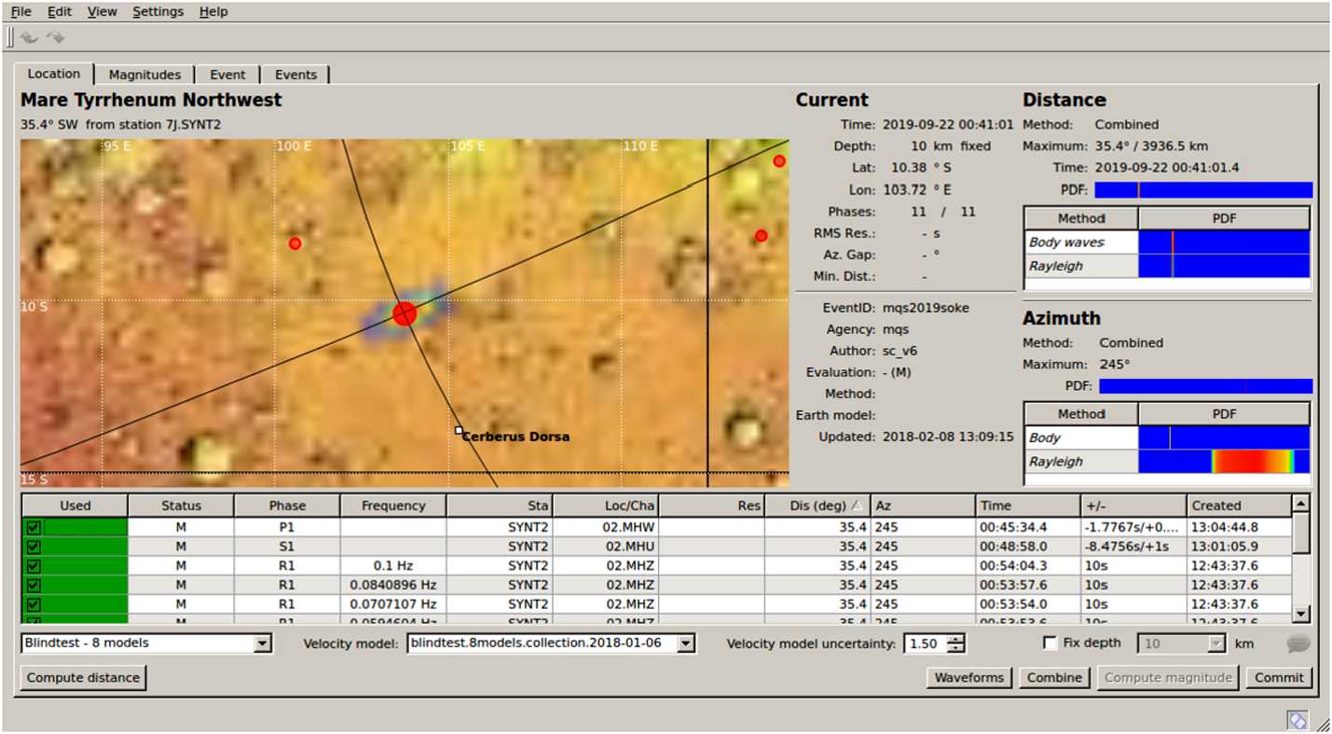Click the 00:48:58.0 time cell
The width and height of the screenshot is (1332, 734).
[x=1029, y=547]
